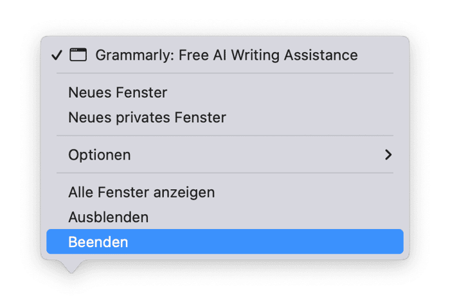Show all windows with Alle Fenster anzeigen
The height and width of the screenshot is (305, 450).
pos(141,192)
